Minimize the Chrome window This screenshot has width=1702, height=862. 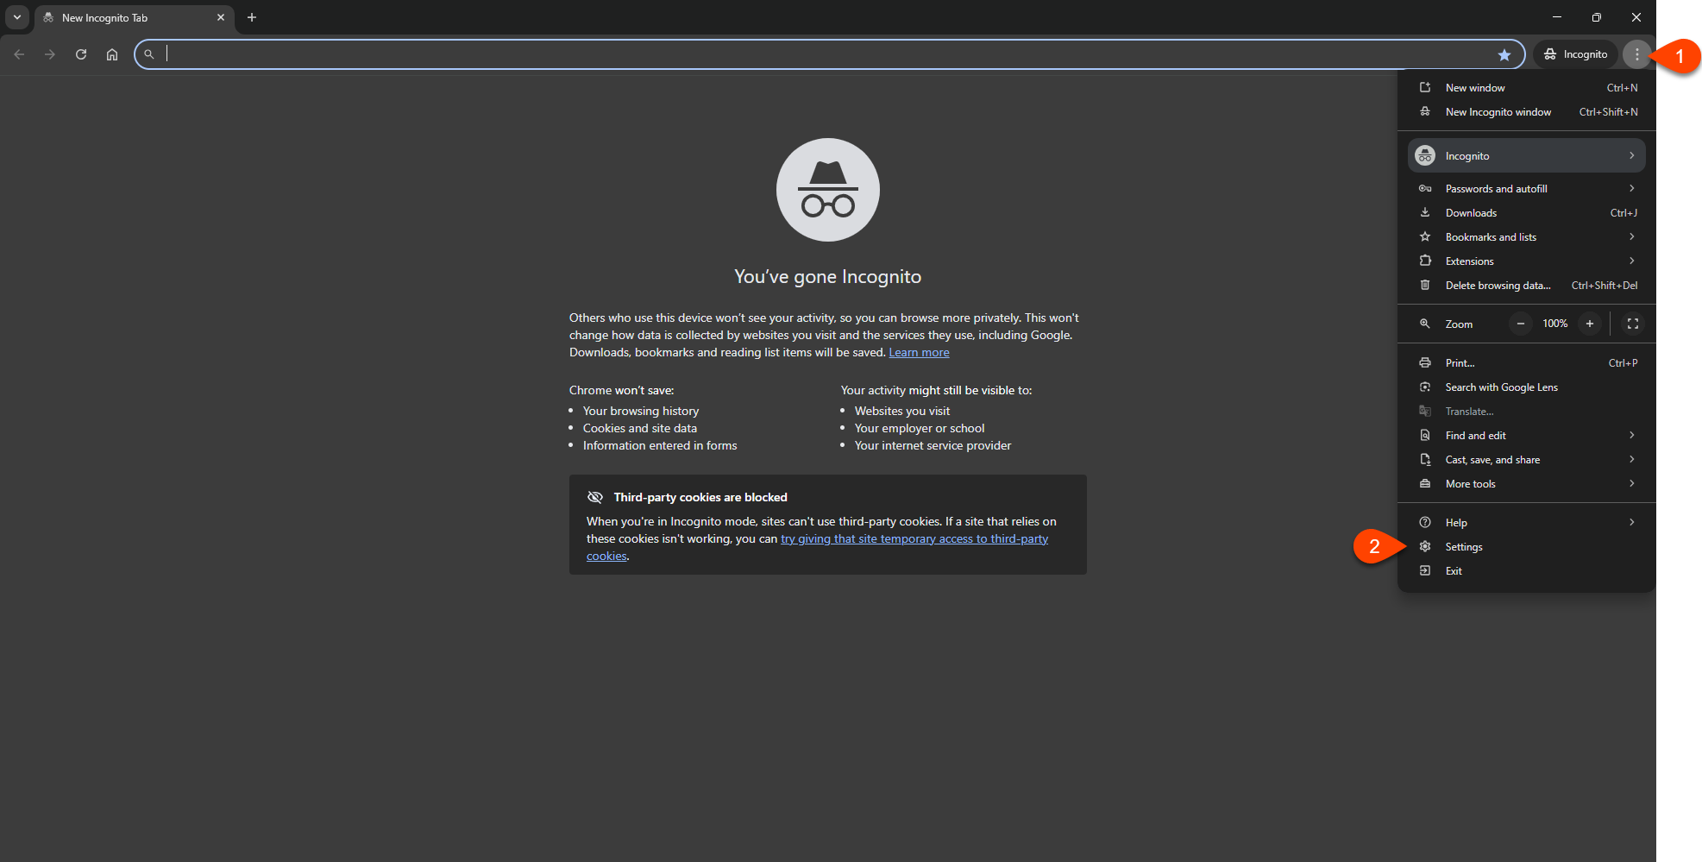(1557, 17)
